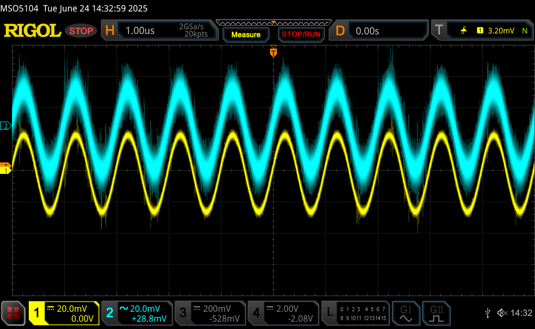Open the GI sine waveform generator

[406, 313]
